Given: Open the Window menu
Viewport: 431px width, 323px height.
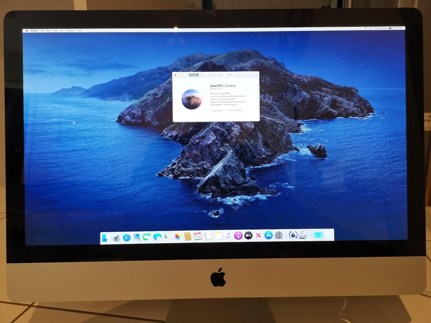Looking at the screenshot, I should tap(70, 30).
